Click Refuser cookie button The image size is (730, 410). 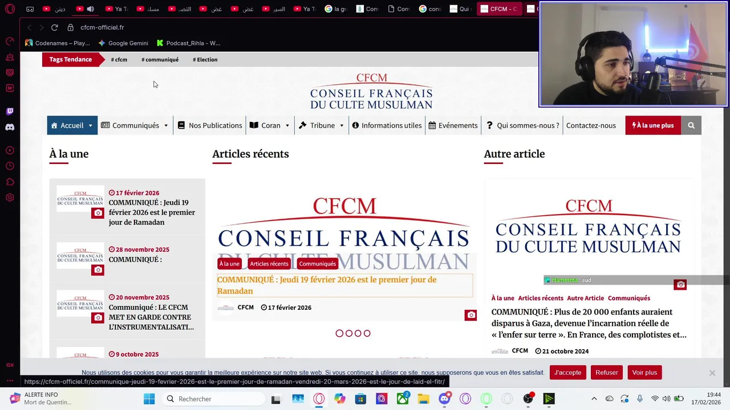(x=606, y=372)
